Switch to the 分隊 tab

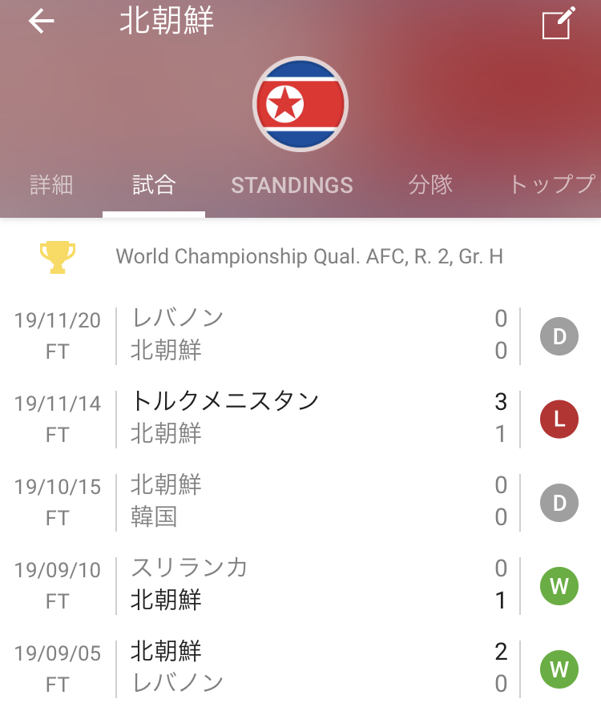pyautogui.click(x=430, y=185)
